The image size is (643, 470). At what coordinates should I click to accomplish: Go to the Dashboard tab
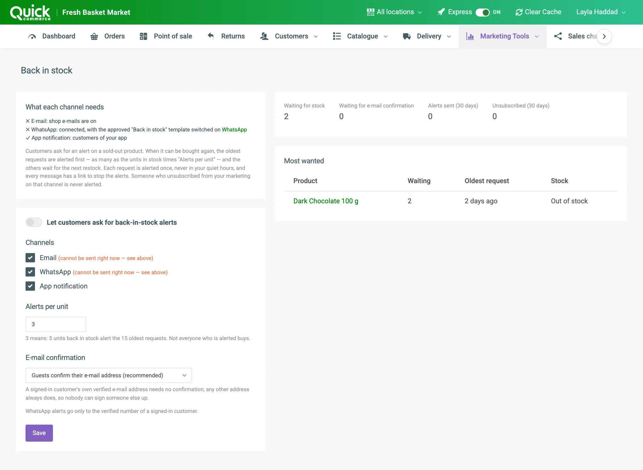point(52,36)
